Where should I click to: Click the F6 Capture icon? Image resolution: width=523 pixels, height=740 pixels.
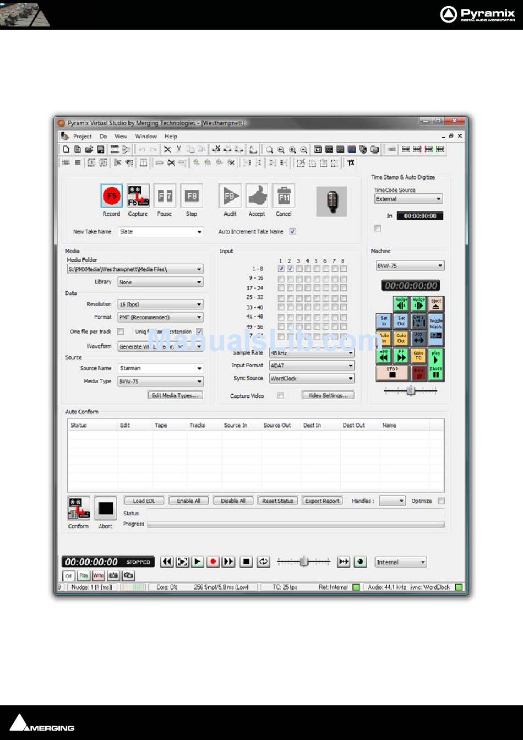pyautogui.click(x=138, y=196)
